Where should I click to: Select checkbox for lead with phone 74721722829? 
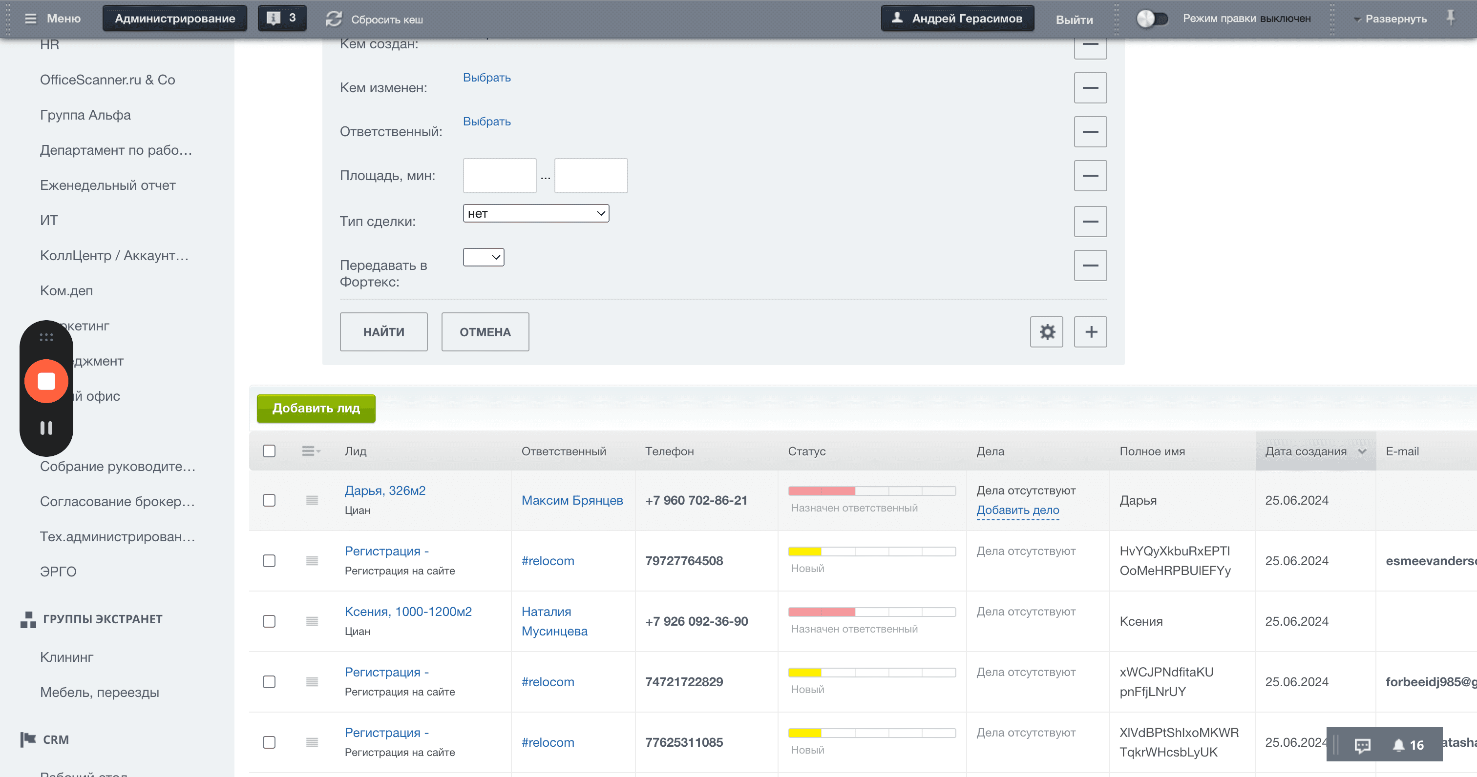(269, 682)
